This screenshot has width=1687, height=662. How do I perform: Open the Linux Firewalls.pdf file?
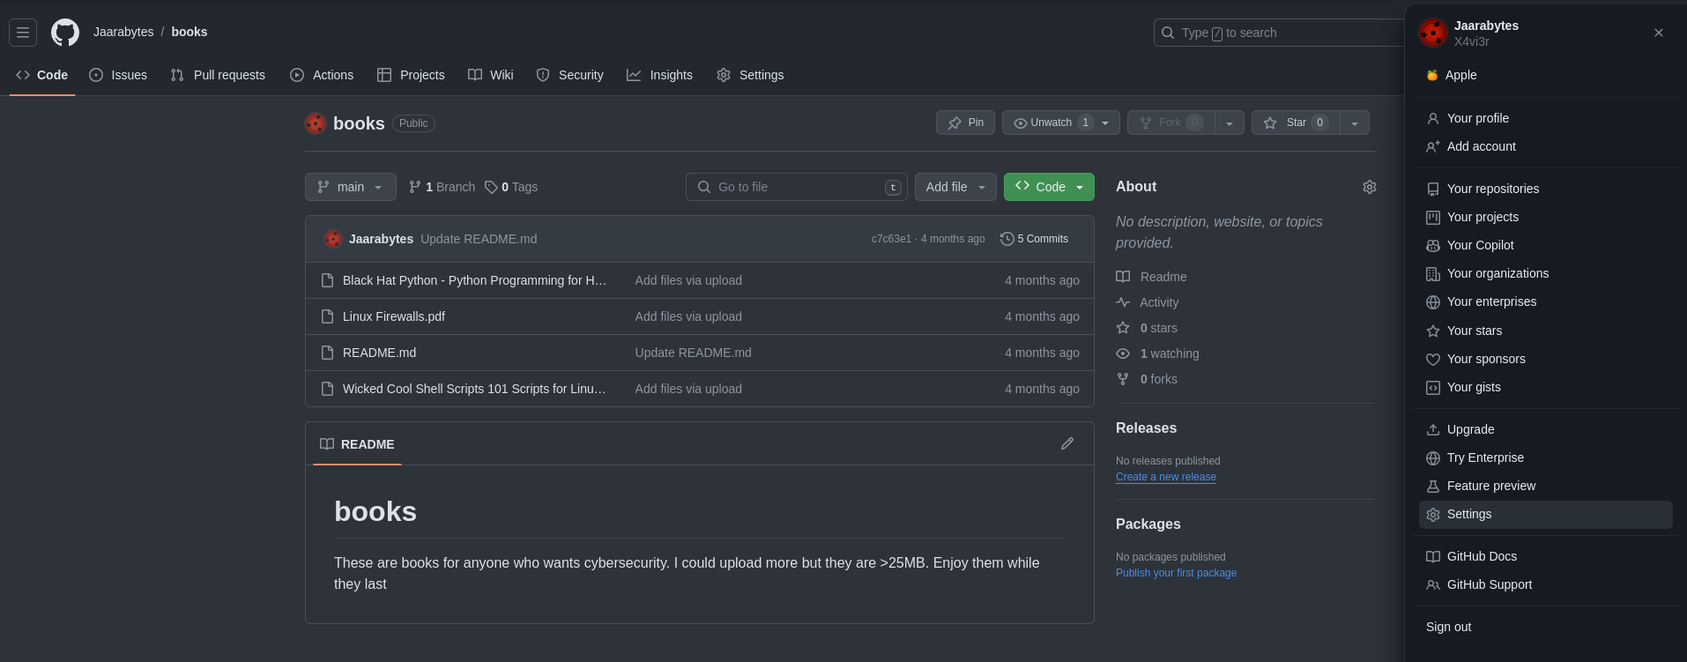coord(393,316)
